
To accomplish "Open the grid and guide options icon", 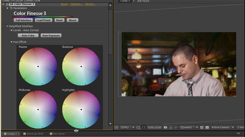I will [138, 127].
